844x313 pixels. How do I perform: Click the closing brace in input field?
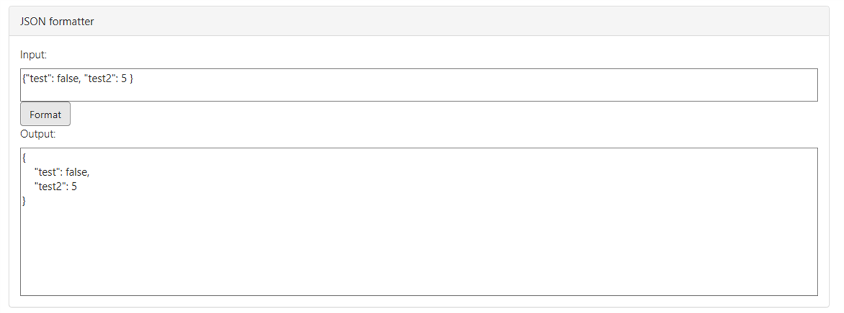(131, 78)
